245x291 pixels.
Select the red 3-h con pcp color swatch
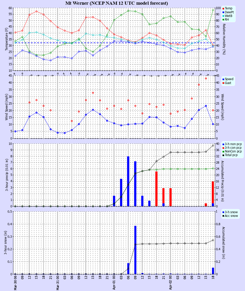223,147
